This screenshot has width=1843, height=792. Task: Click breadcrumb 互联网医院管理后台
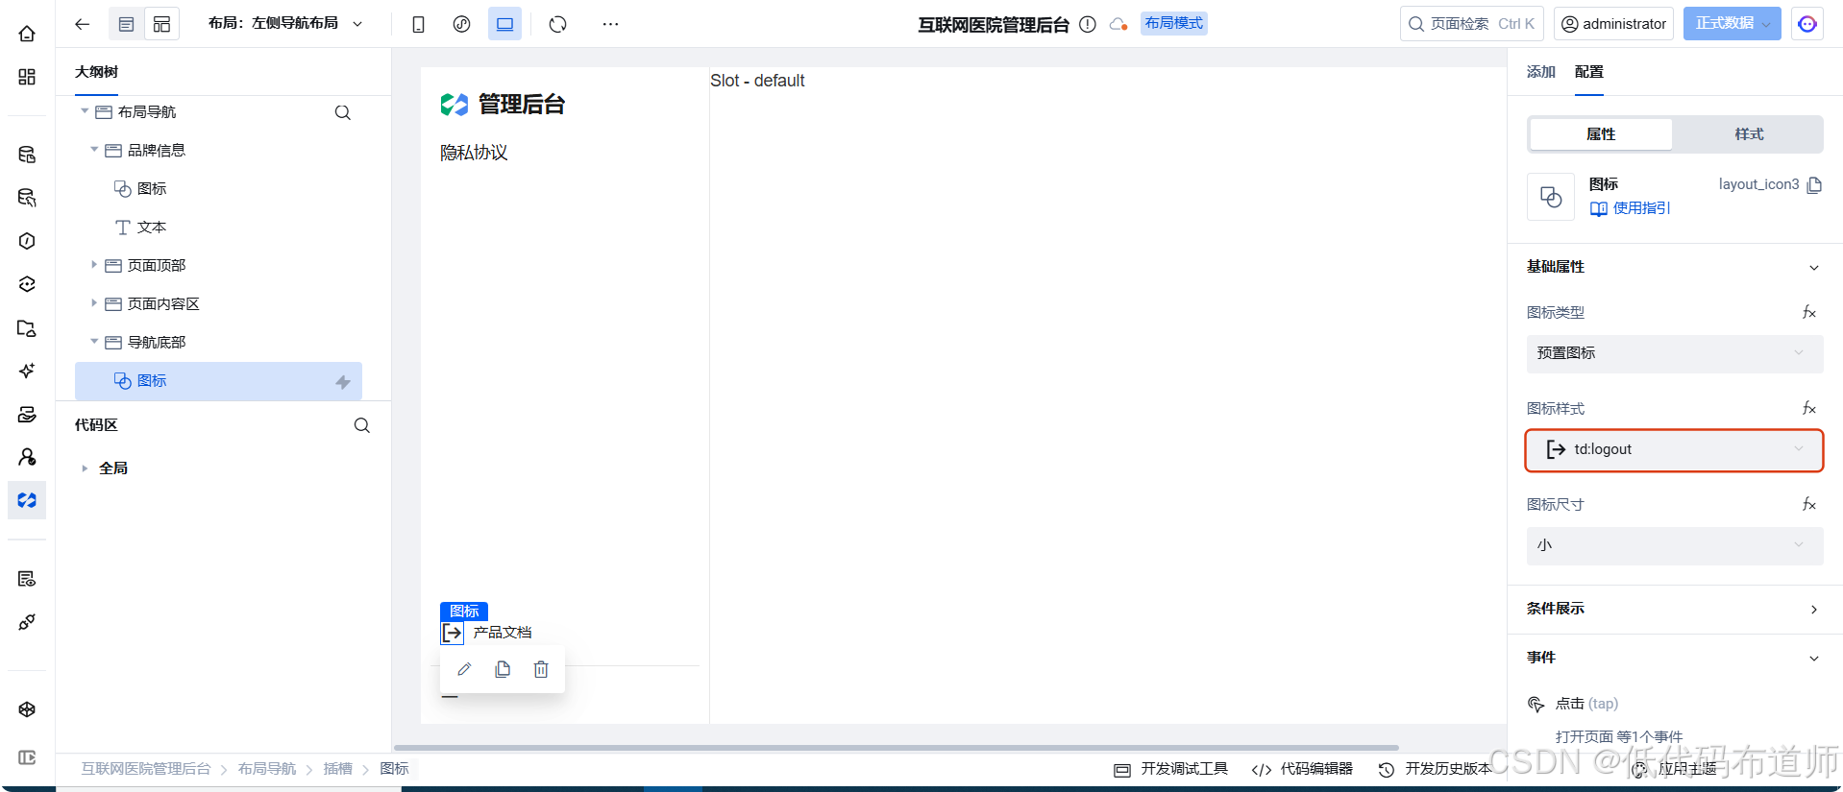(x=145, y=769)
